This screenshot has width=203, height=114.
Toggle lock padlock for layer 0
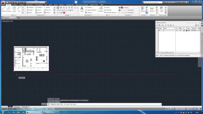[x=184, y=30]
